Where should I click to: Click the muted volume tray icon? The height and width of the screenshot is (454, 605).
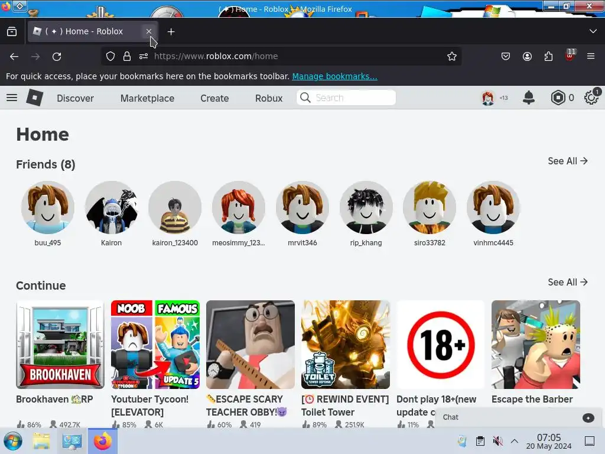coord(497,441)
